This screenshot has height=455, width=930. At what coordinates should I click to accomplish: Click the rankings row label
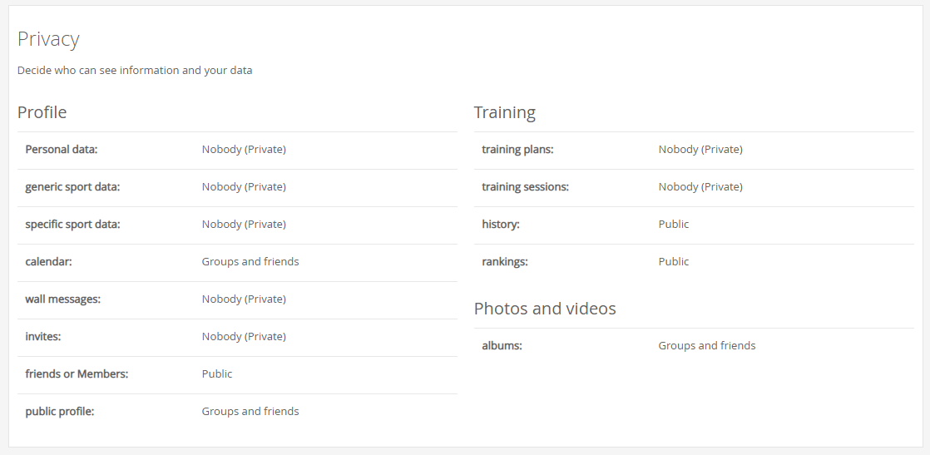click(504, 262)
